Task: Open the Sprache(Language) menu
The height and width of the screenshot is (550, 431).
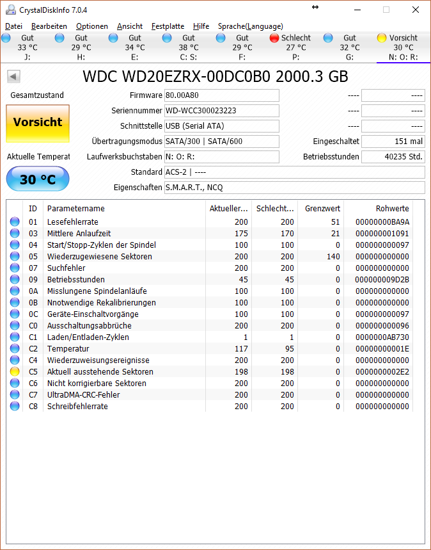Action: (x=251, y=26)
